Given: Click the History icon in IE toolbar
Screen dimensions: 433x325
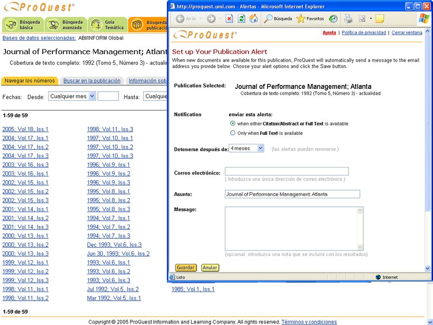Looking at the screenshot, I should pyautogui.click(x=333, y=19).
